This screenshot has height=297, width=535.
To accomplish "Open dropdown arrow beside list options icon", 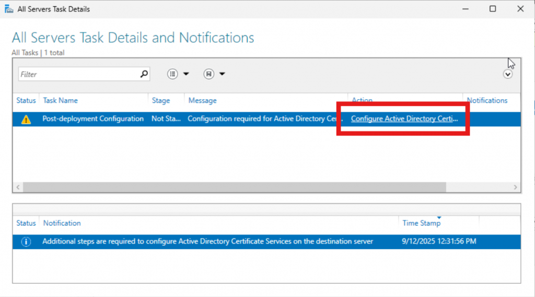I will [185, 74].
